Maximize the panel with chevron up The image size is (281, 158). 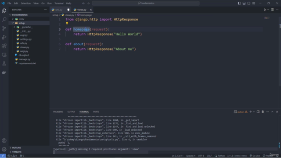click(x=272, y=112)
